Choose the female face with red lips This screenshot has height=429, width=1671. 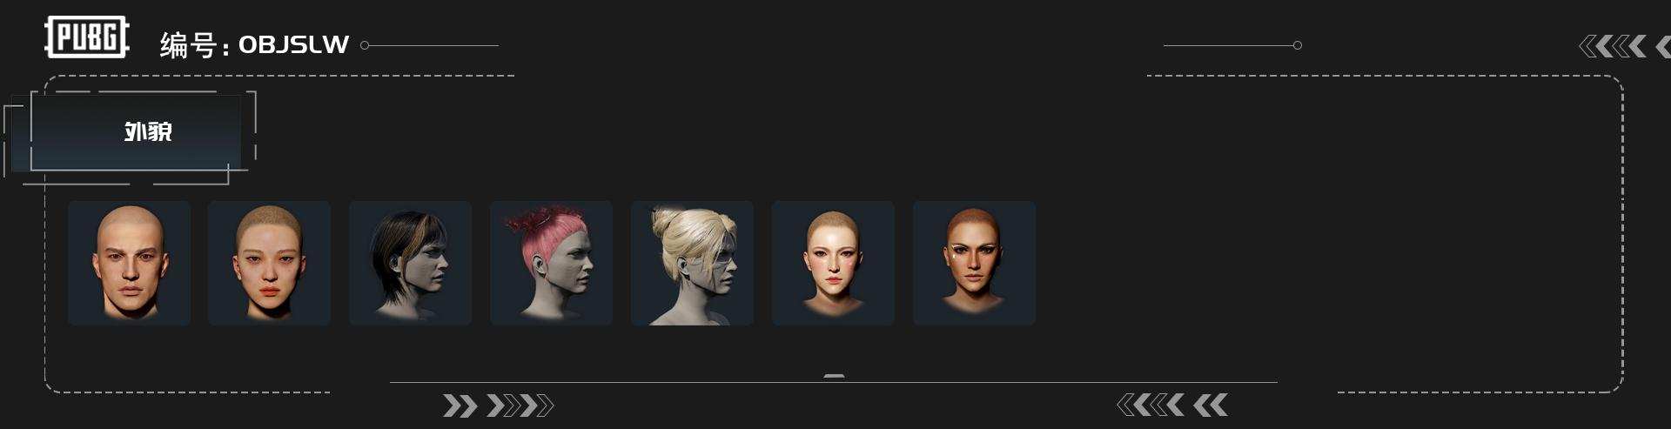269,264
